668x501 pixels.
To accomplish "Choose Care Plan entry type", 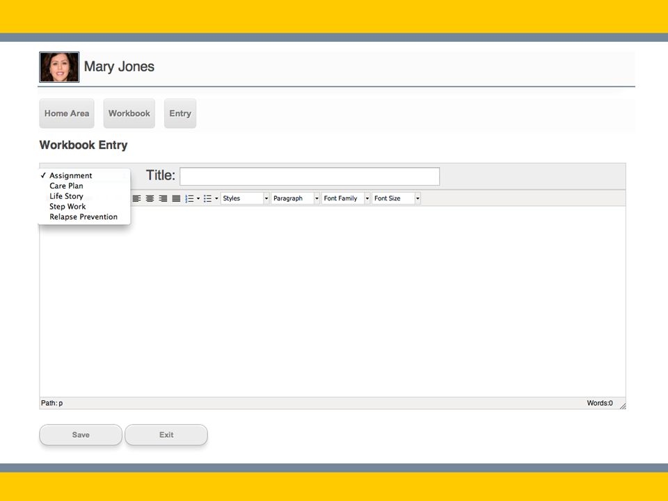I will point(84,186).
